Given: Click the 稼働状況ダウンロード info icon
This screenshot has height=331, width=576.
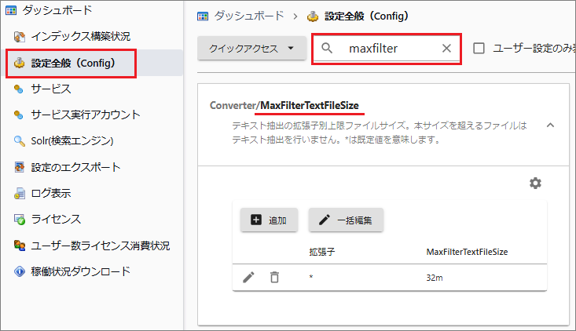Looking at the screenshot, I should pos(20,271).
